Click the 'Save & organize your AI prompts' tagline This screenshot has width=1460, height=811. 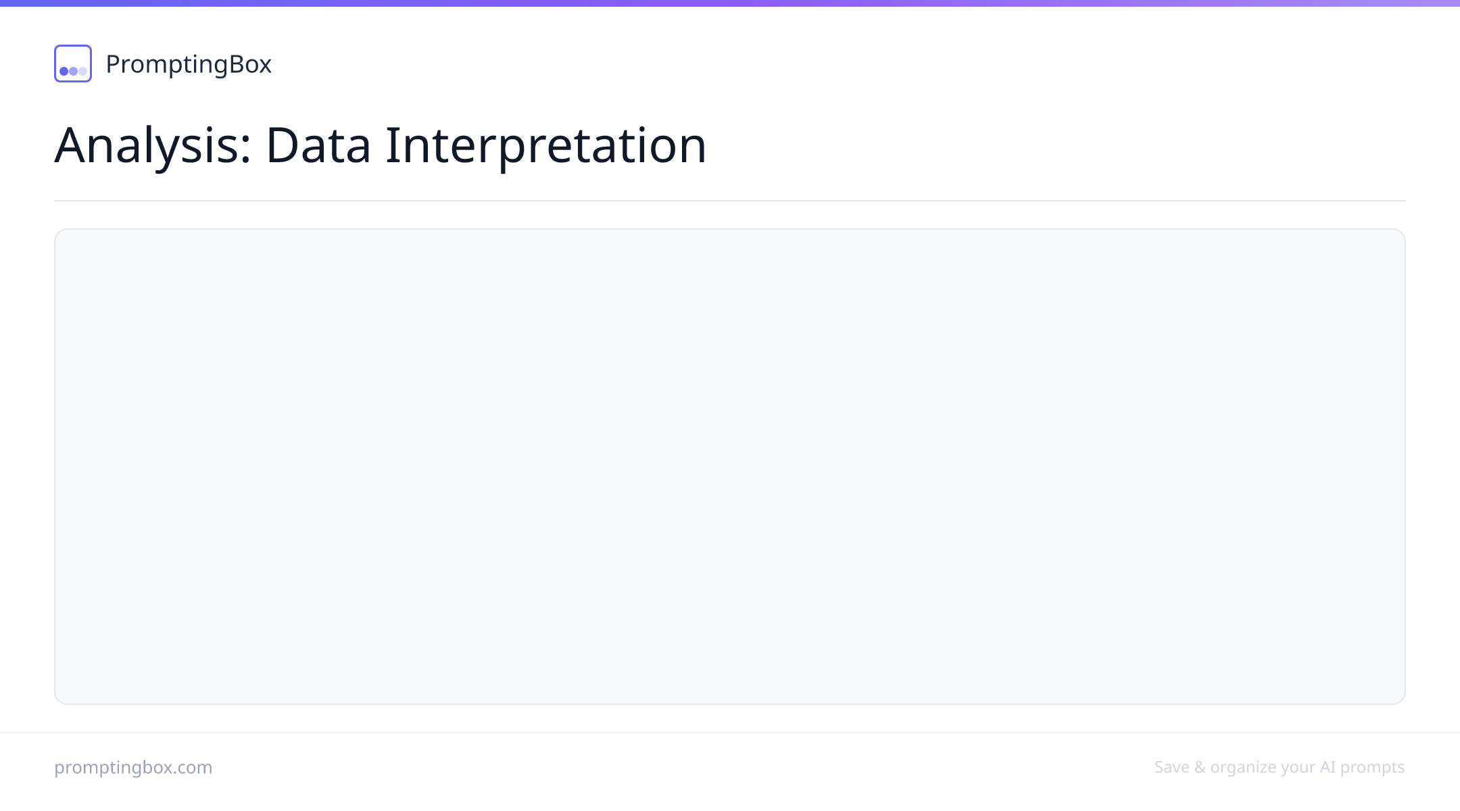tap(1280, 767)
